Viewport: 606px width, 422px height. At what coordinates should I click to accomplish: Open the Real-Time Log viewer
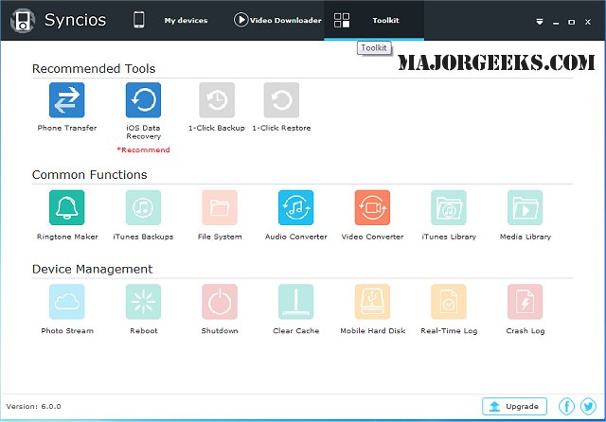(x=449, y=302)
